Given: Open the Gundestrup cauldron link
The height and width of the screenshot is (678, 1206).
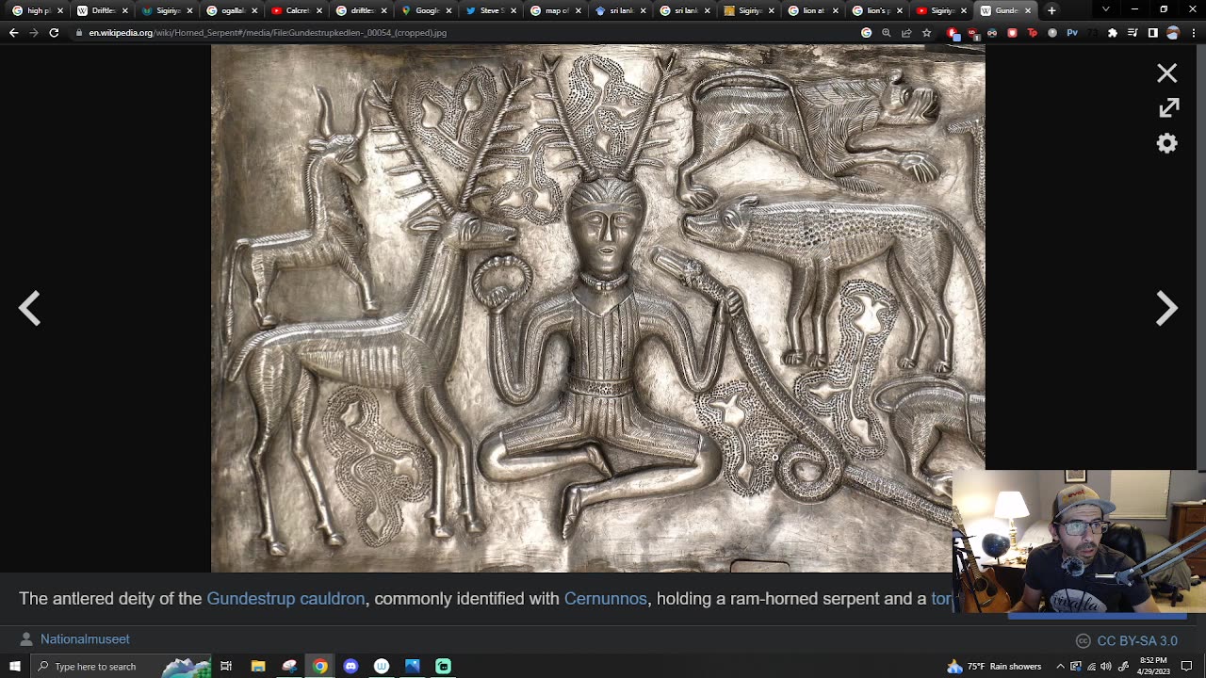Looking at the screenshot, I should pyautogui.click(x=285, y=599).
